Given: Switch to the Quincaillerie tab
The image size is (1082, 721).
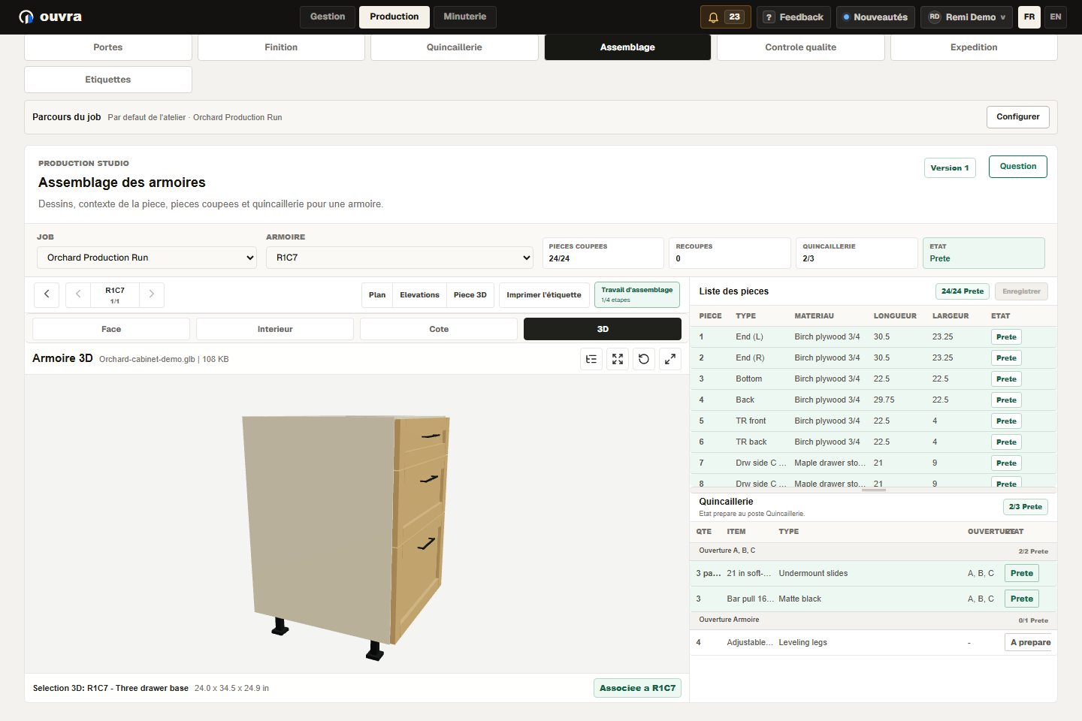Looking at the screenshot, I should (455, 47).
